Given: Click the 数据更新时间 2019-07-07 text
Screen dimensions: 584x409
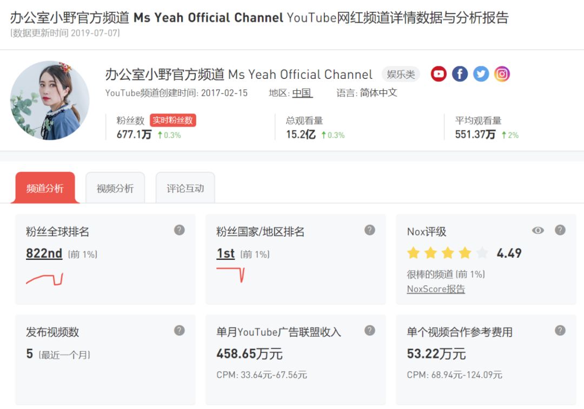Looking at the screenshot, I should [65, 33].
